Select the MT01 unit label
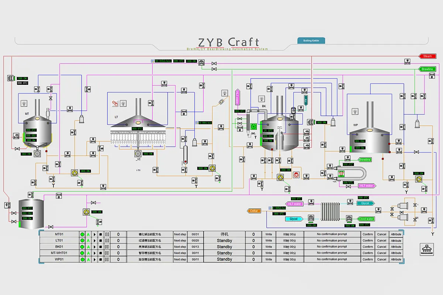This screenshot has width=443, height=295. [x=59, y=234]
